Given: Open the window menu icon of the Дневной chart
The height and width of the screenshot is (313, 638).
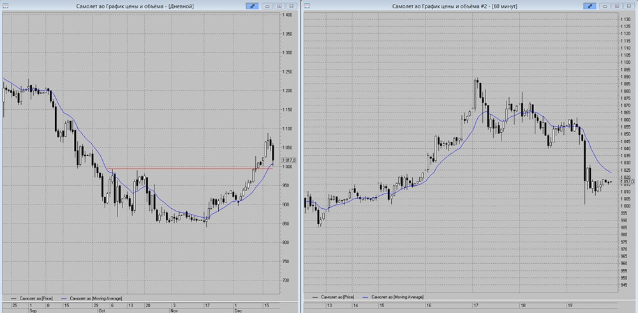Looking at the screenshot, I should [5, 6].
